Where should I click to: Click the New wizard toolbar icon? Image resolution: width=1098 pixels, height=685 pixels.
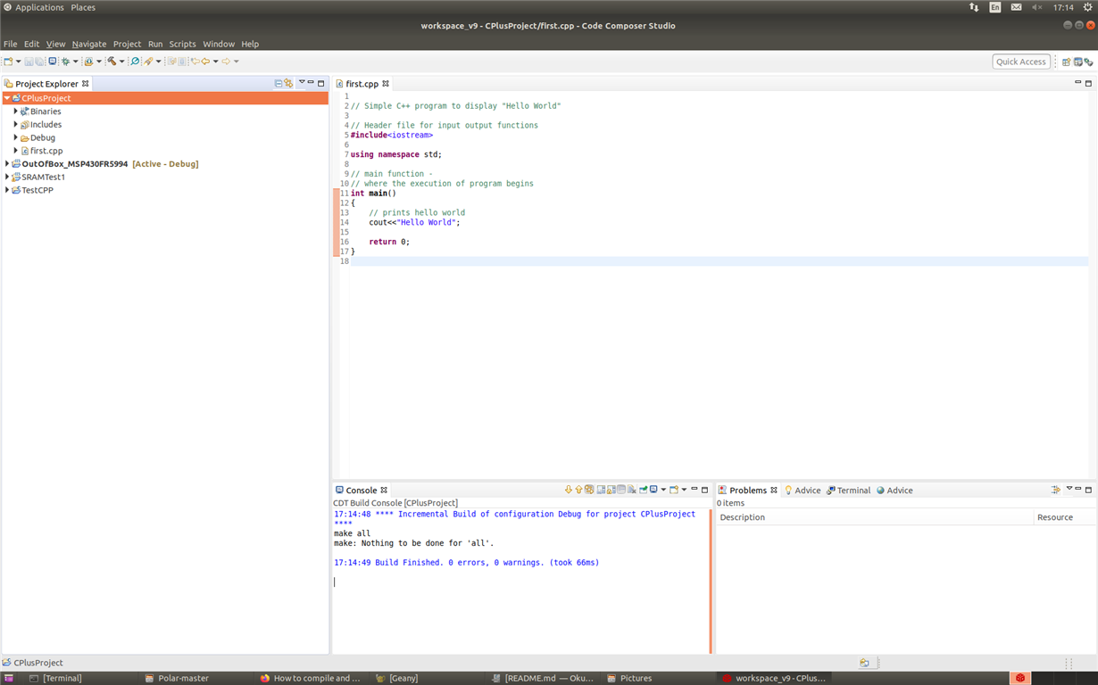click(8, 62)
